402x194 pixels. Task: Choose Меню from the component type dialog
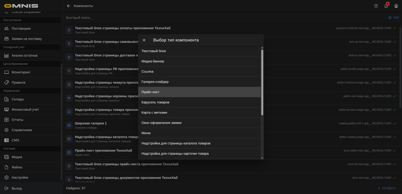tap(146, 133)
